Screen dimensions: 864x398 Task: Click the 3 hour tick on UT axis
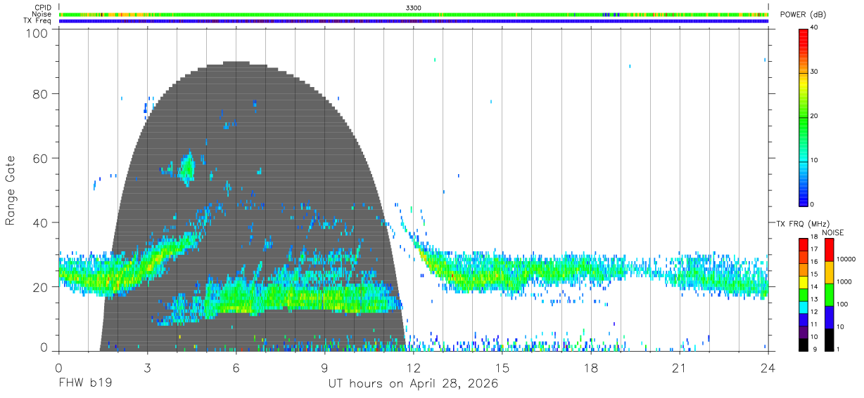[147, 368]
